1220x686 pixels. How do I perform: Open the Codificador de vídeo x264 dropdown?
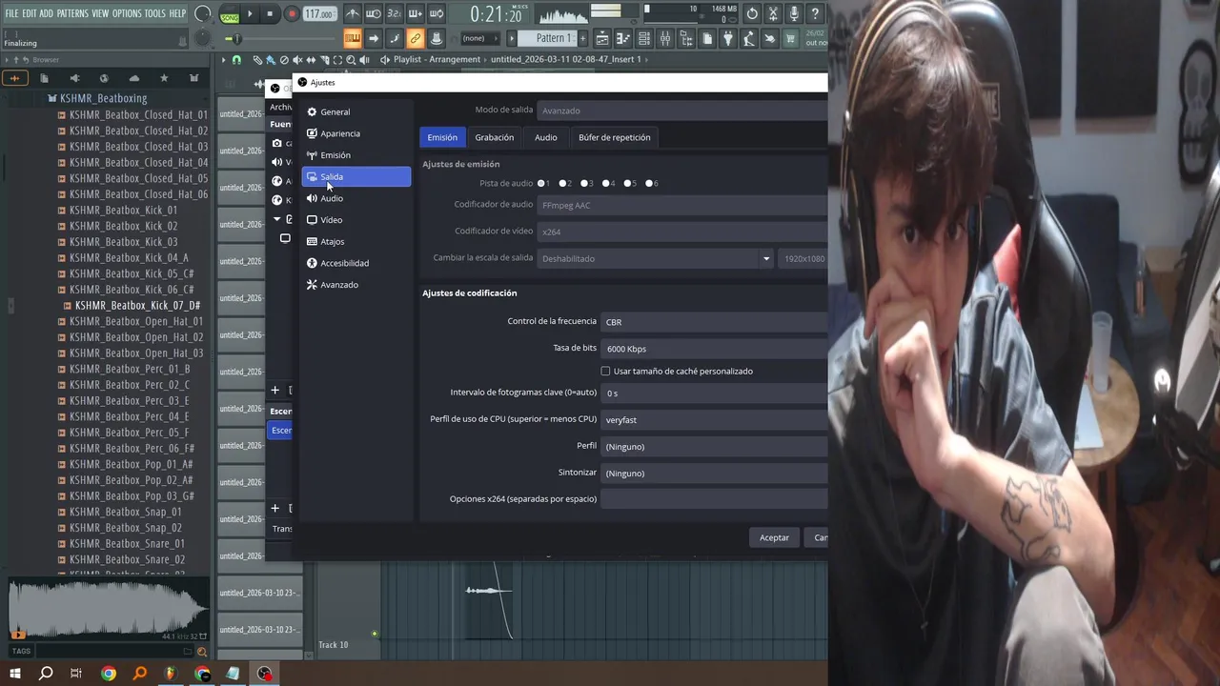click(x=681, y=232)
